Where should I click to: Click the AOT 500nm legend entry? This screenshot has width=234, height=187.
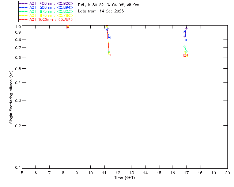point(46,7)
